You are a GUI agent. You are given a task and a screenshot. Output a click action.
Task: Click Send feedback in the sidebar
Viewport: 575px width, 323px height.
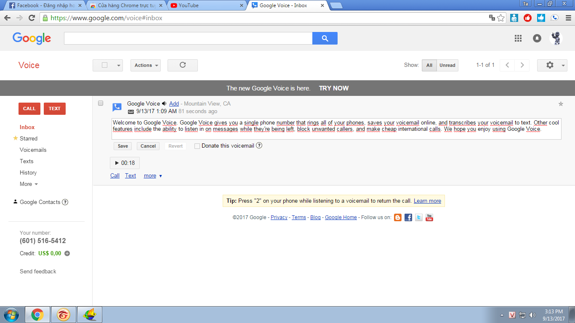pyautogui.click(x=38, y=271)
